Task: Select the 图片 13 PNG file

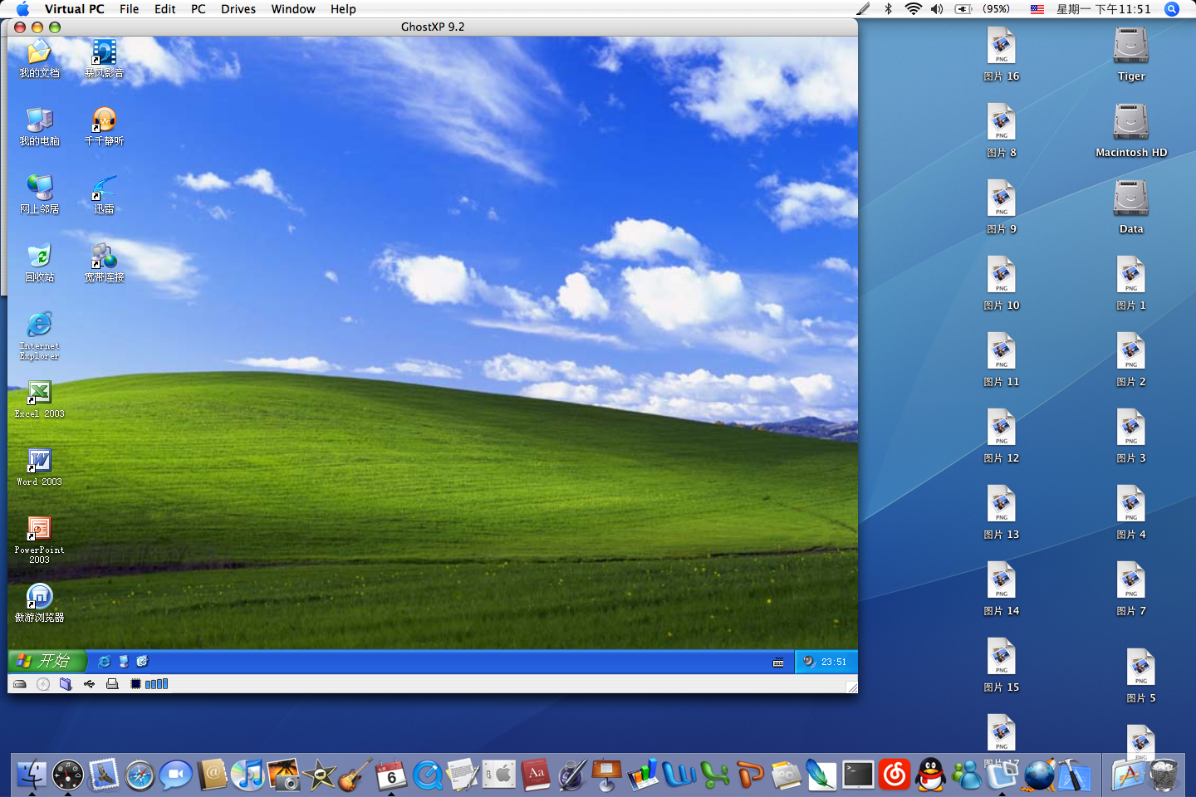Action: 1002,513
